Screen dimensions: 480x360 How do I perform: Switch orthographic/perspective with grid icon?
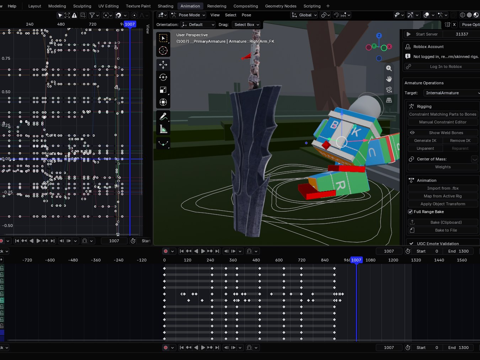(389, 100)
